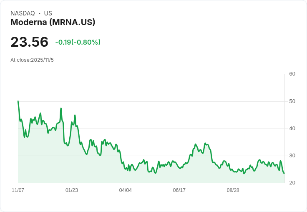This screenshot has width=307, height=212.
Task: Click the Moderna (MRNA.US) stock title
Action: coord(53,22)
